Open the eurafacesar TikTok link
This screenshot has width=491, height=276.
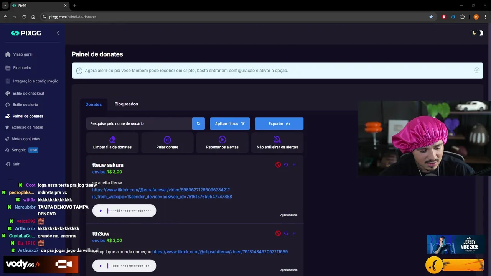point(162,193)
